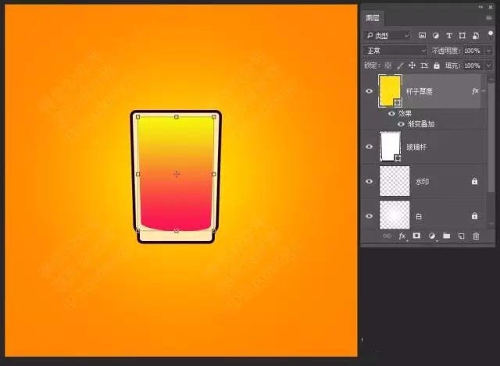Screen dimensions: 500x366
Task: Toggle lock transparent pixels icon
Action: click(x=387, y=66)
